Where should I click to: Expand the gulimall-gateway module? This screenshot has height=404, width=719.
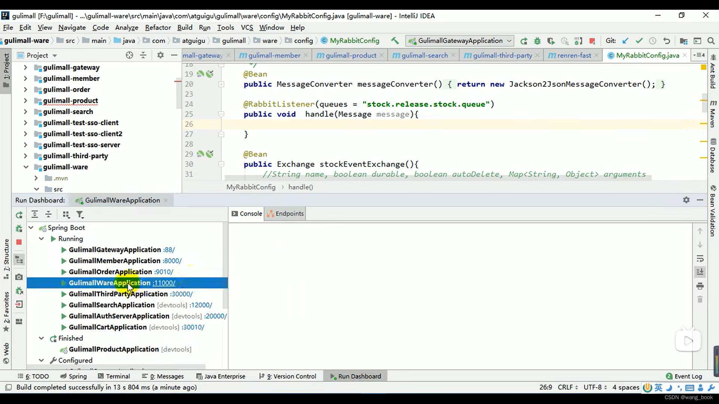[25, 67]
